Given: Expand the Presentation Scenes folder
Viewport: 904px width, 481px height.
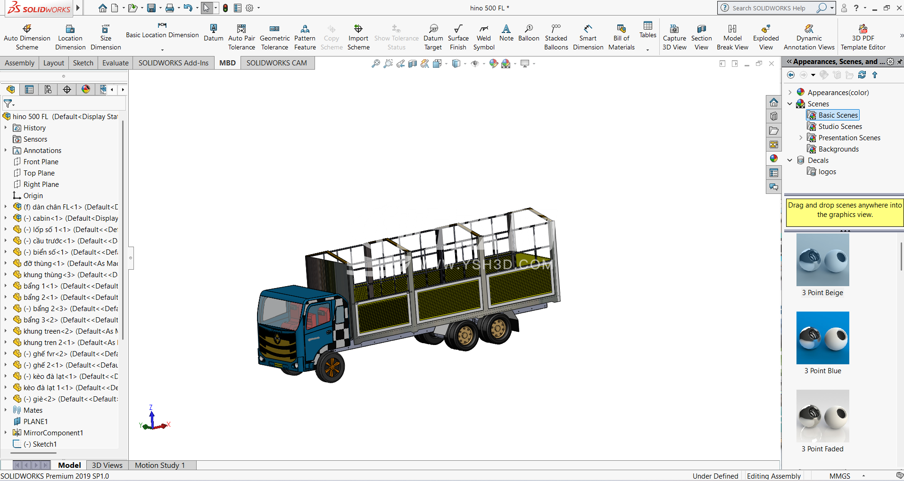Looking at the screenshot, I should pos(801,137).
